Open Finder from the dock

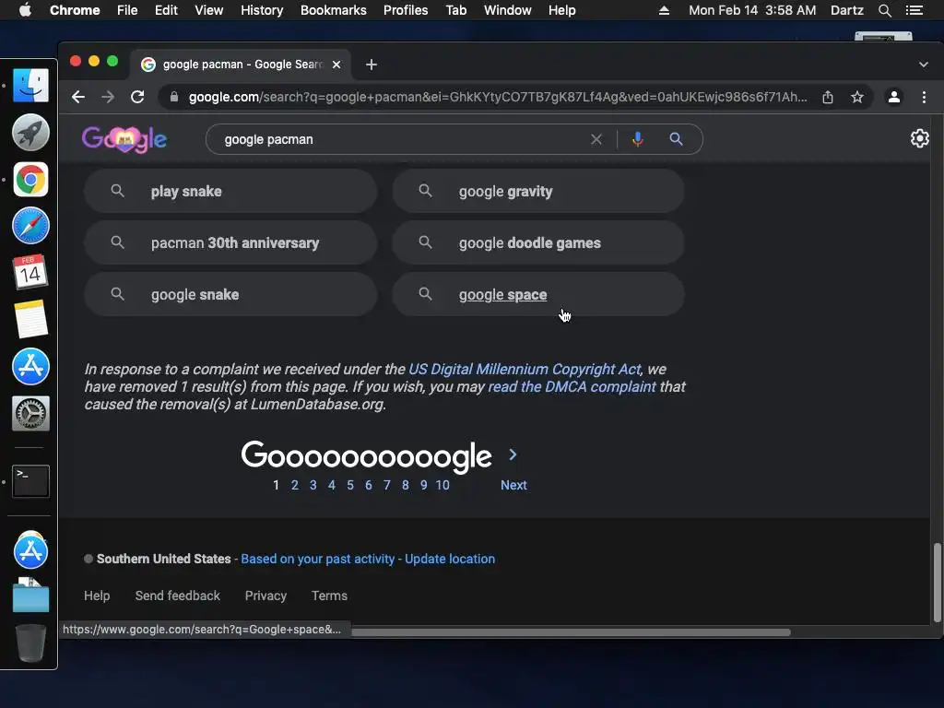click(x=30, y=85)
